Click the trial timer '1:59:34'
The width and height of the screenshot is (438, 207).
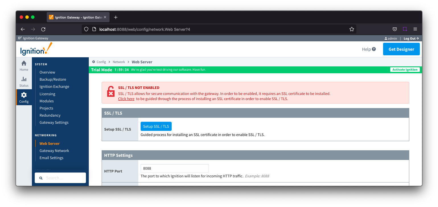[122, 70]
